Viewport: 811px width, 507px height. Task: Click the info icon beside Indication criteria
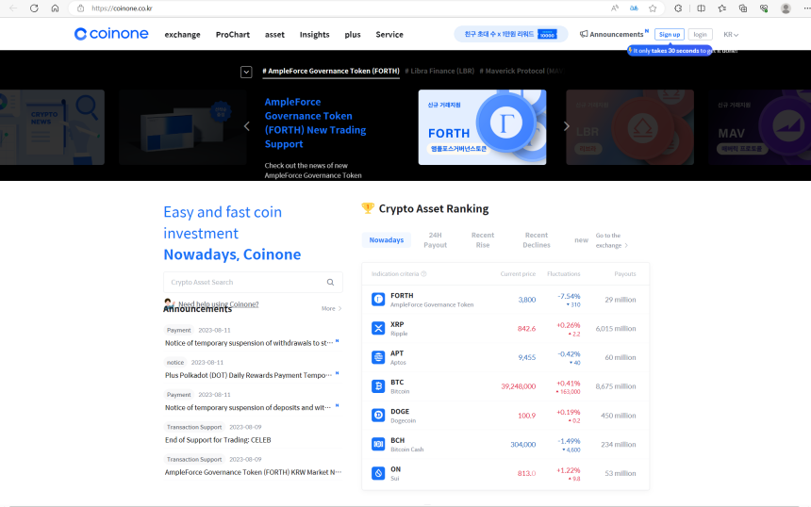click(423, 274)
